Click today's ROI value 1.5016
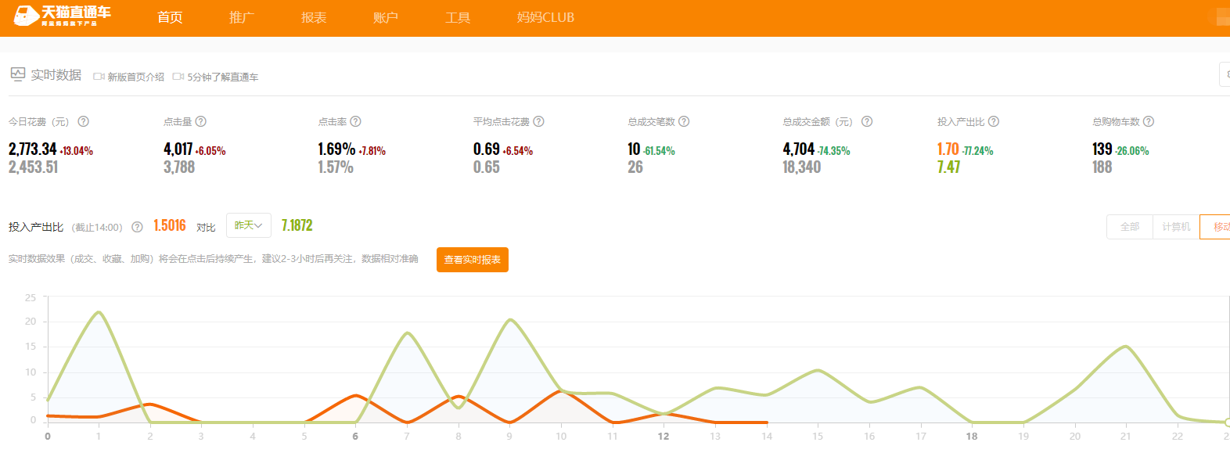 point(170,225)
